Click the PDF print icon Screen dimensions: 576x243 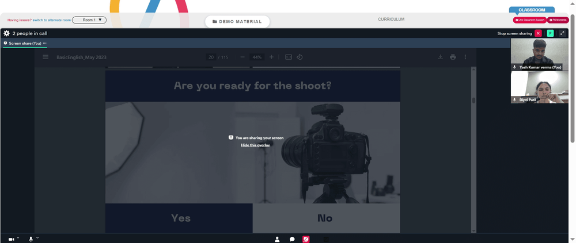(x=453, y=57)
